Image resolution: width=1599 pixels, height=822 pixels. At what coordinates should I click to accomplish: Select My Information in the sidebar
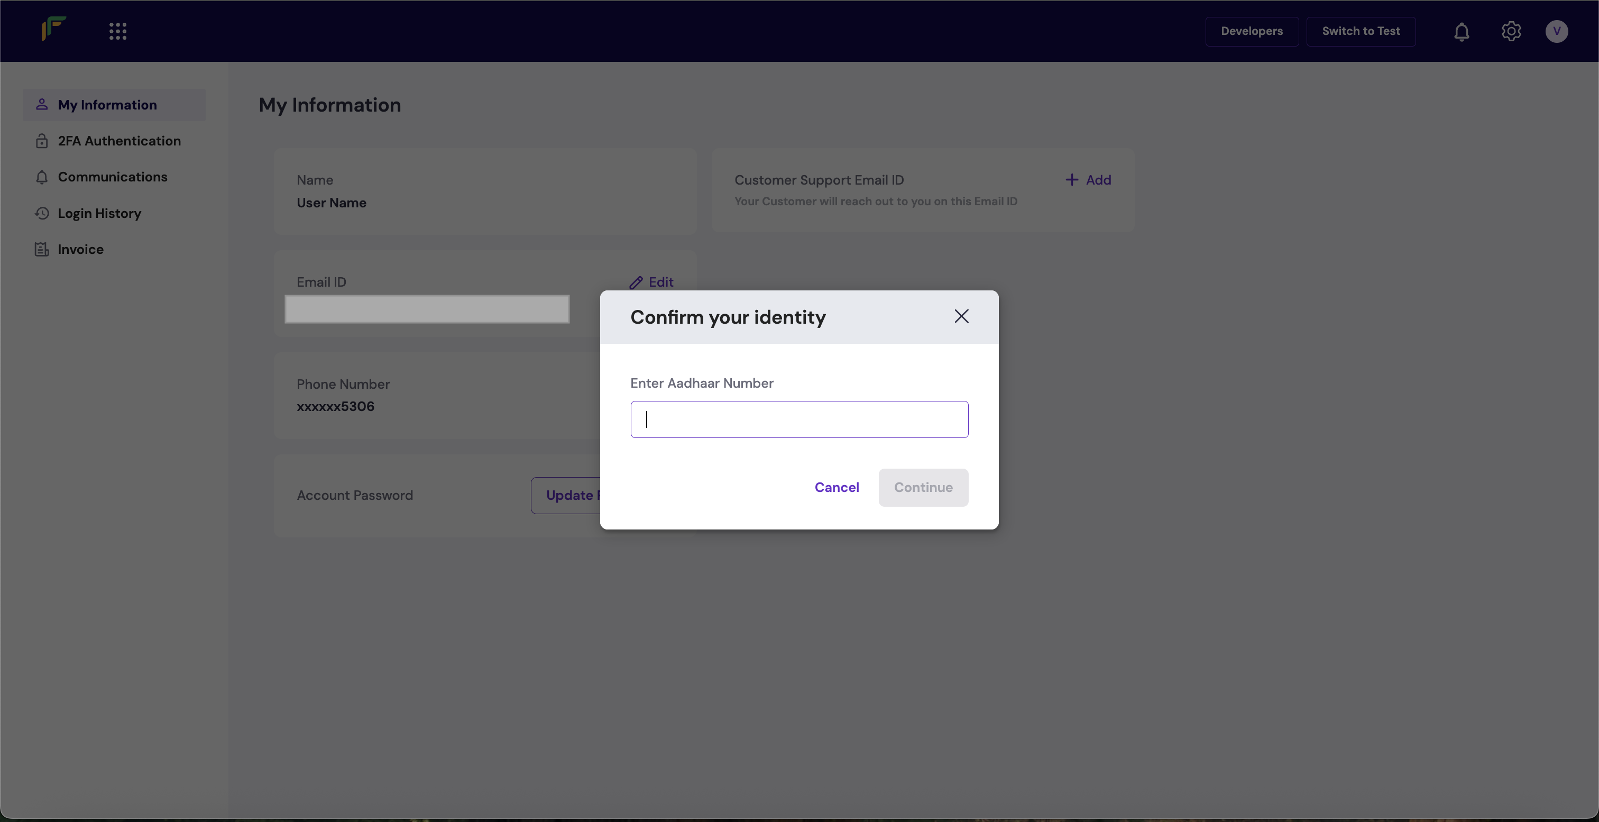(107, 105)
